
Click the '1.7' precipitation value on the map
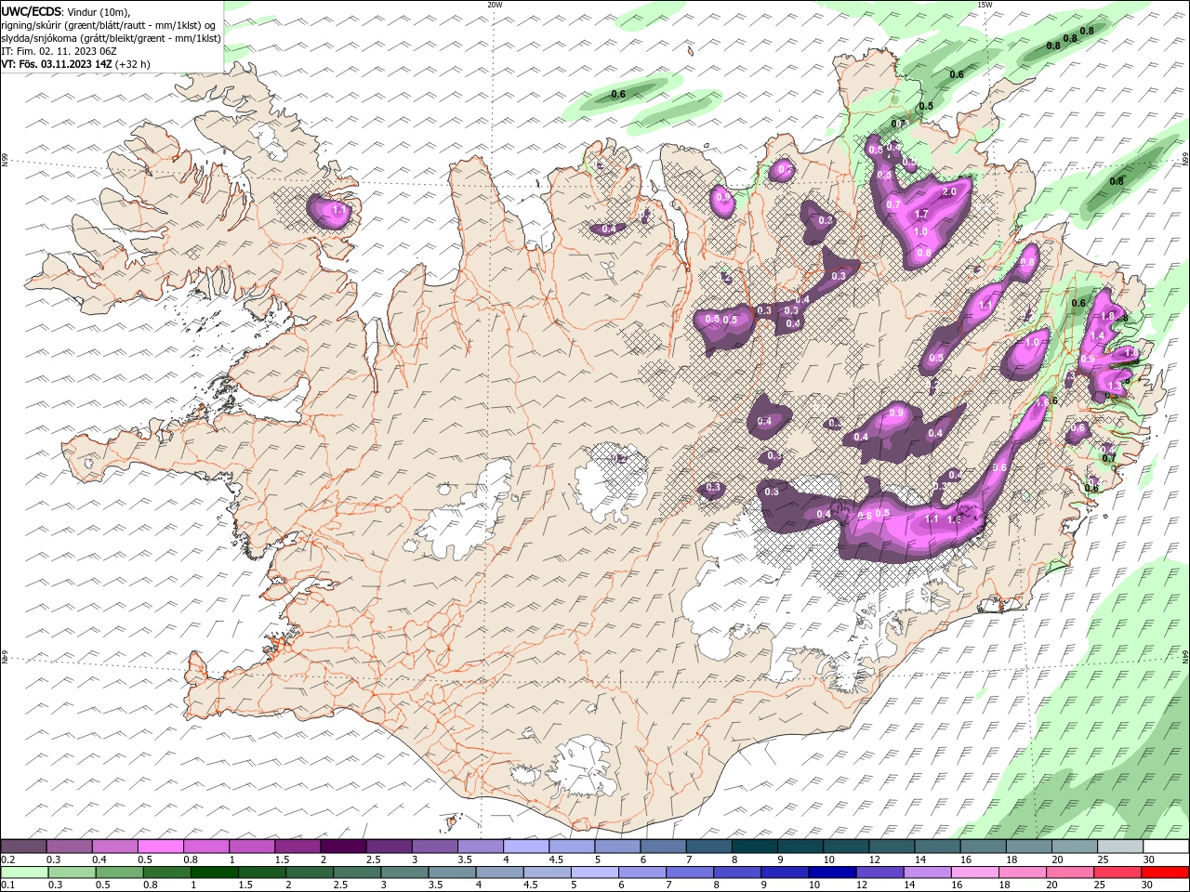[x=922, y=214]
